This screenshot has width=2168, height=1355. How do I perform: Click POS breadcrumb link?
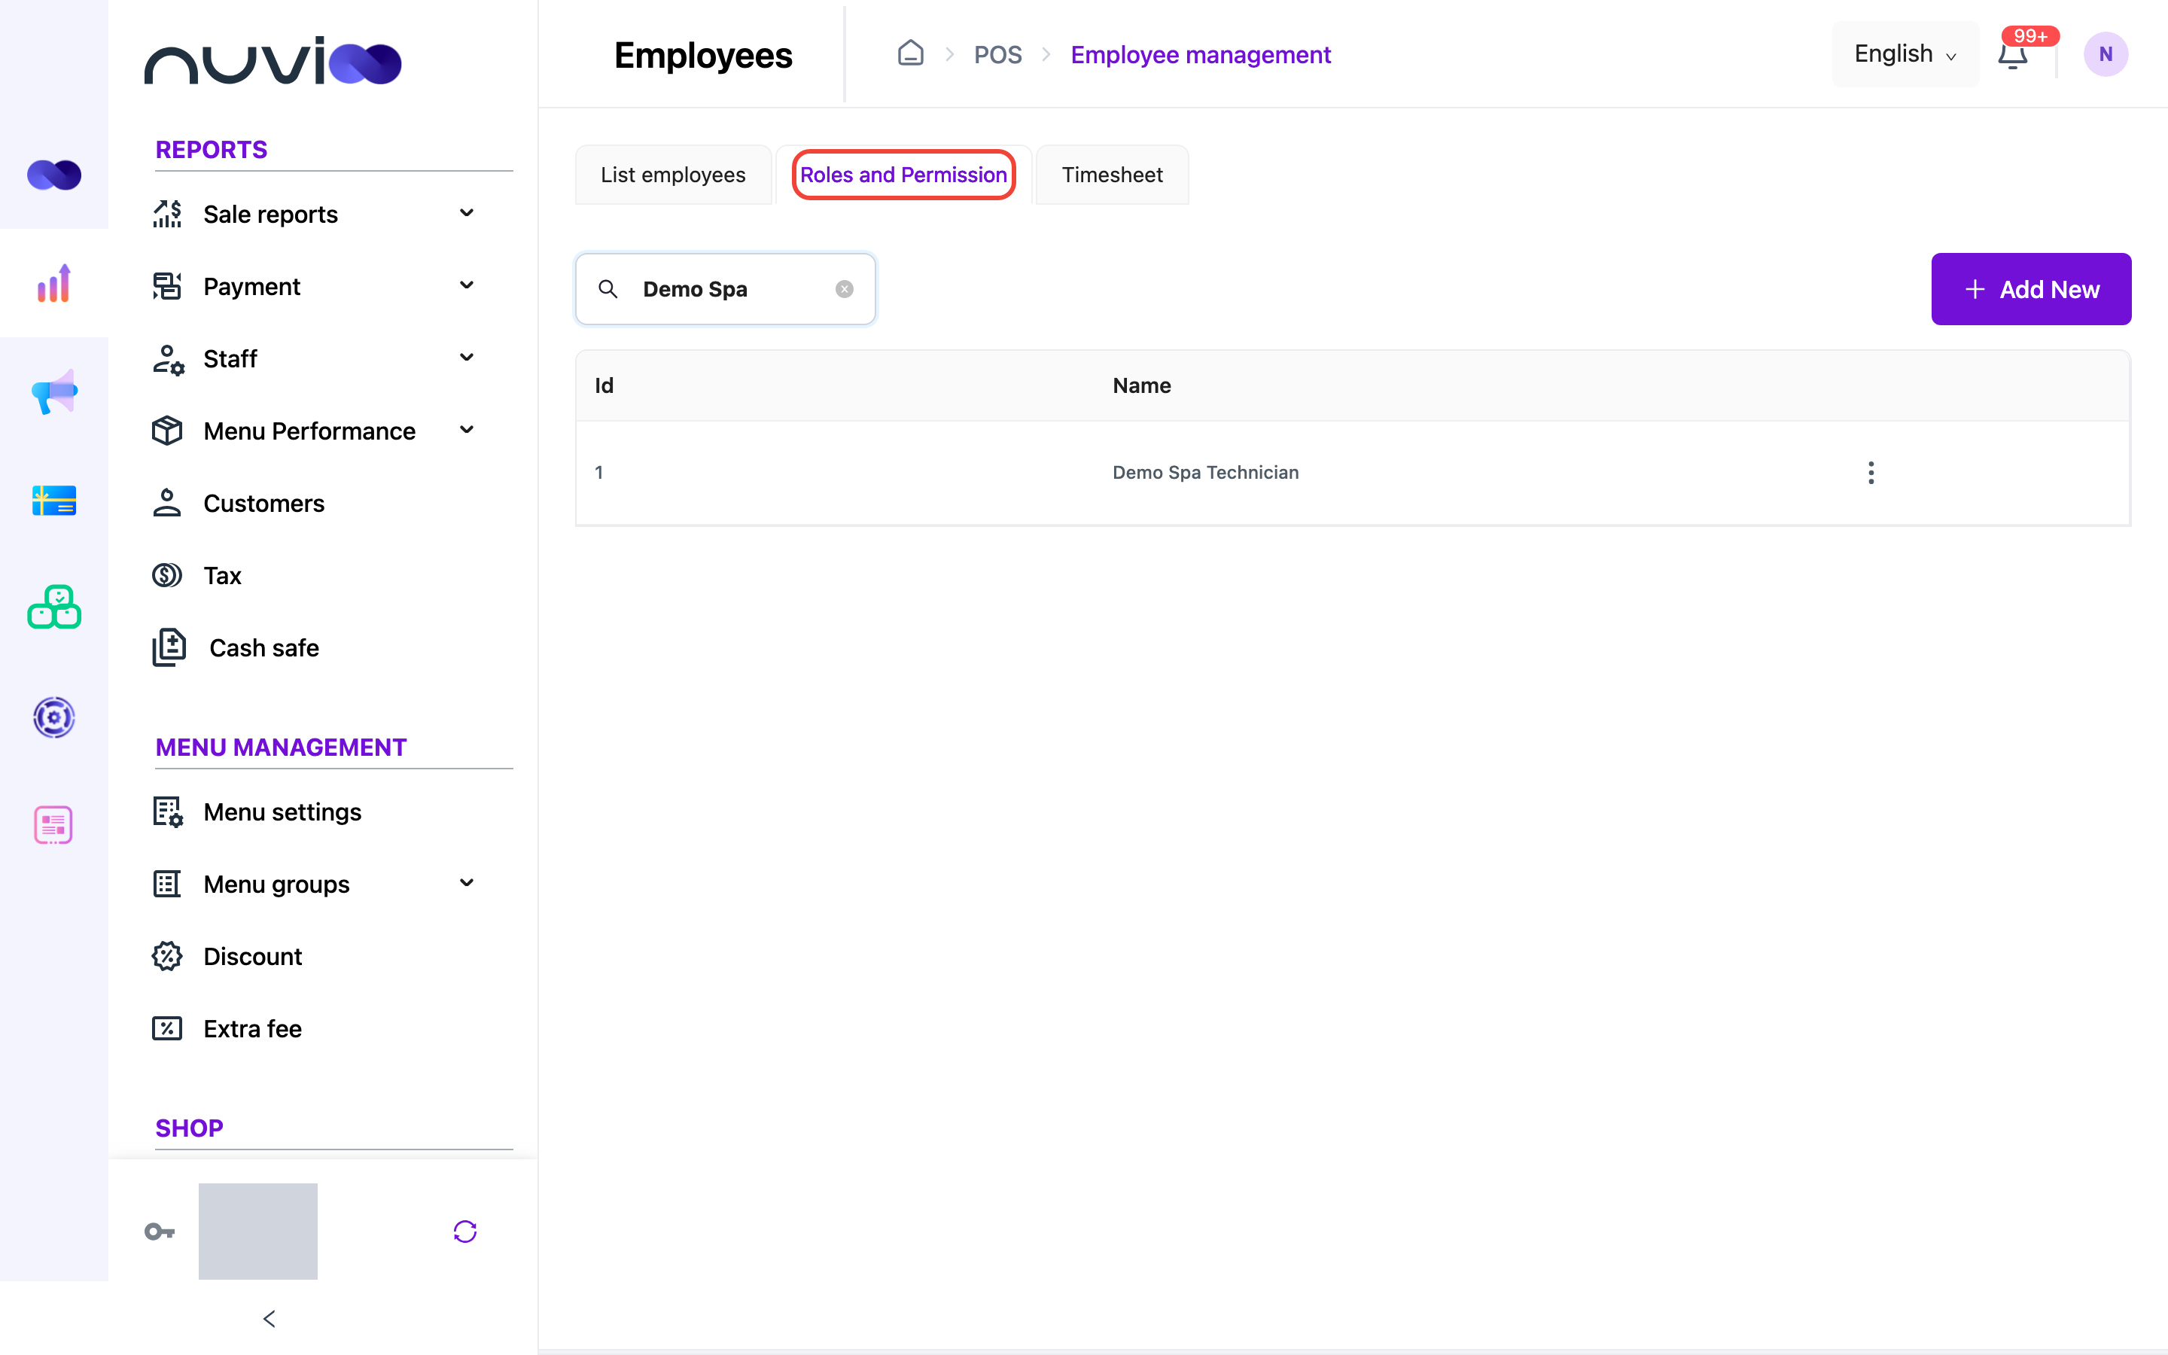point(997,55)
